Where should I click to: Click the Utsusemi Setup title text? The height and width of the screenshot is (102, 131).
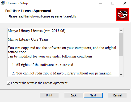point(17,3)
